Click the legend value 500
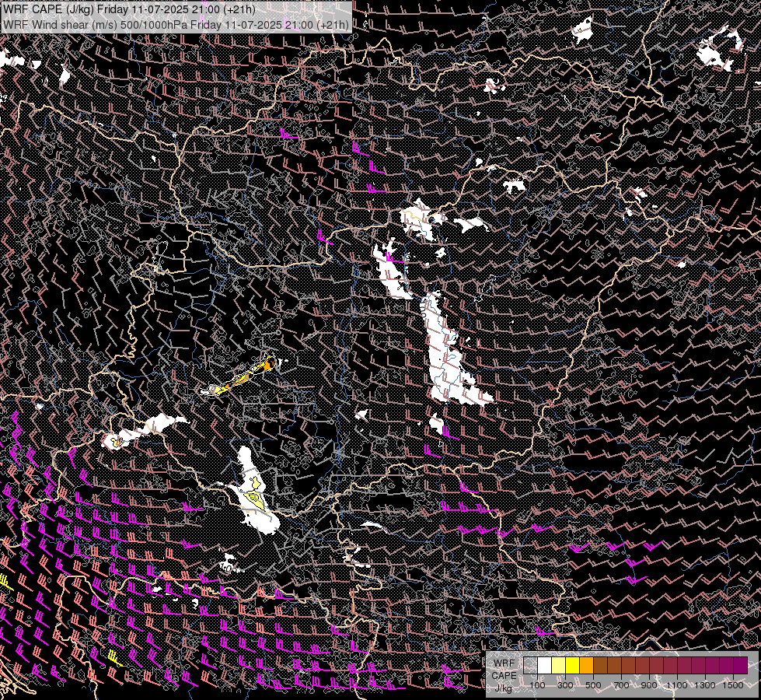 pos(594,685)
